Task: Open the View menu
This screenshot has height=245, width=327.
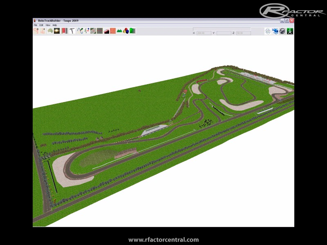Action: pos(48,25)
